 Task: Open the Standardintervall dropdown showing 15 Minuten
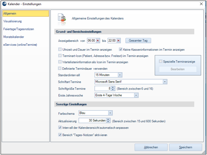click(120, 75)
